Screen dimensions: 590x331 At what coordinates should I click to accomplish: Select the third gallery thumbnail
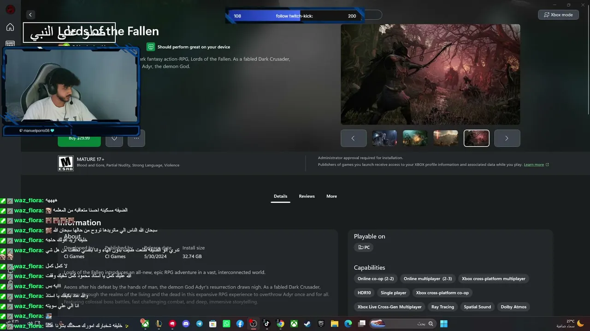pyautogui.click(x=446, y=138)
